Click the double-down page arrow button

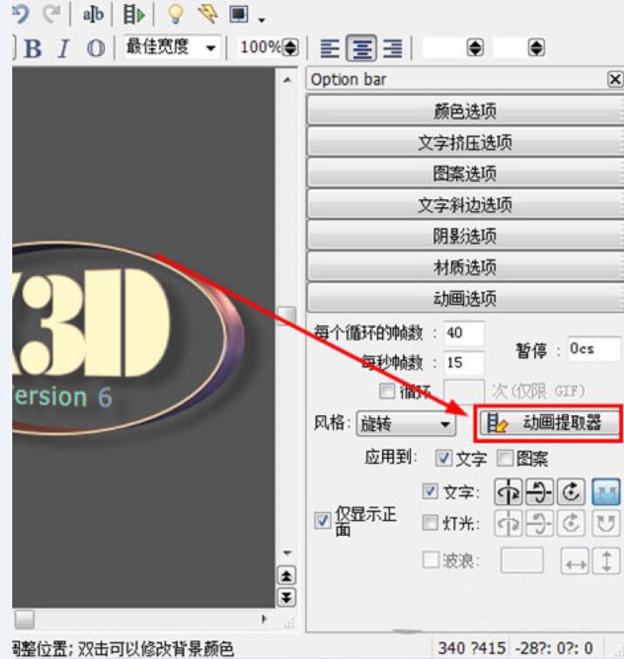coord(287,597)
